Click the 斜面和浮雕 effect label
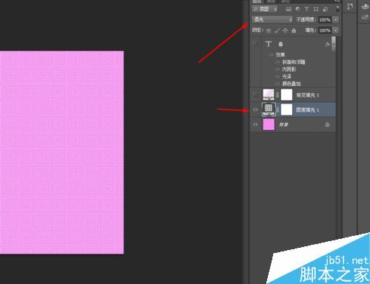The width and height of the screenshot is (370, 284). tap(294, 62)
